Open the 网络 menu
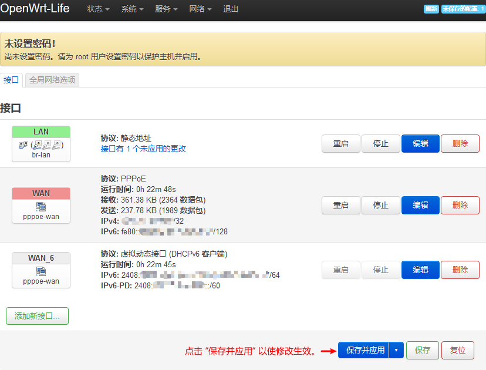The width and height of the screenshot is (486, 370). point(200,9)
